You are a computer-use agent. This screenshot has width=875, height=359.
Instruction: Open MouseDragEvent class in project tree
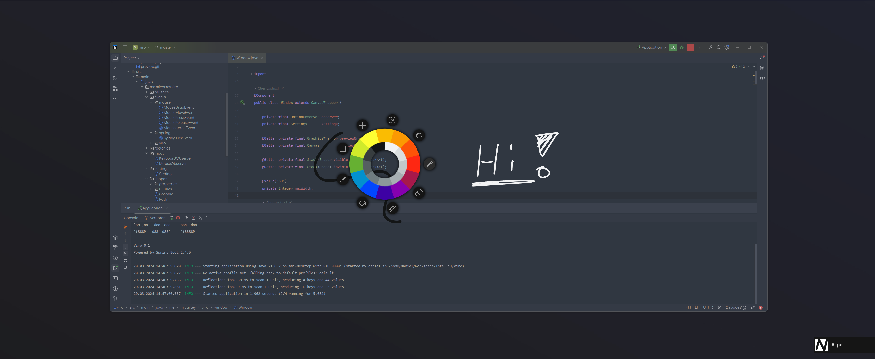click(178, 107)
